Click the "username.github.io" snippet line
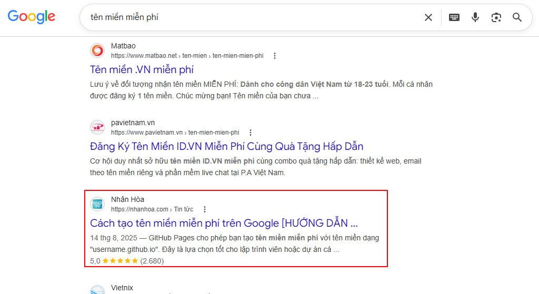 pyautogui.click(x=215, y=249)
